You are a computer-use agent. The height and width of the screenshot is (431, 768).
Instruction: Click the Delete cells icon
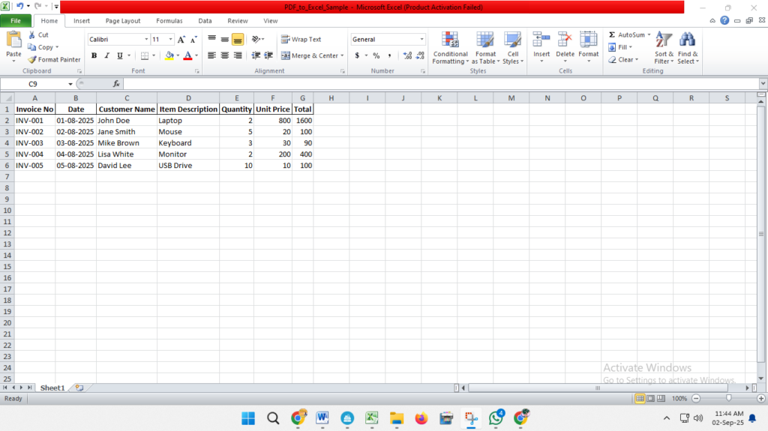point(565,40)
